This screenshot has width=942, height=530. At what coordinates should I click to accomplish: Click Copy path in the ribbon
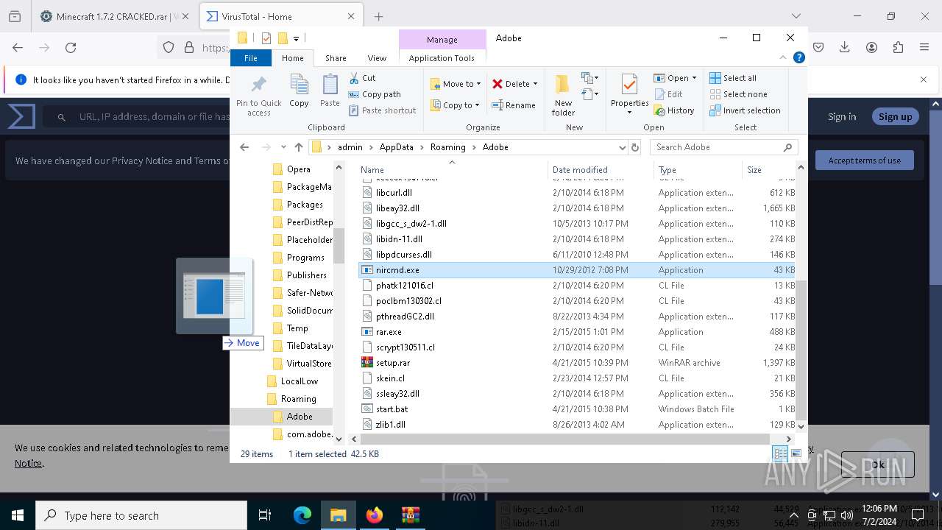point(375,94)
